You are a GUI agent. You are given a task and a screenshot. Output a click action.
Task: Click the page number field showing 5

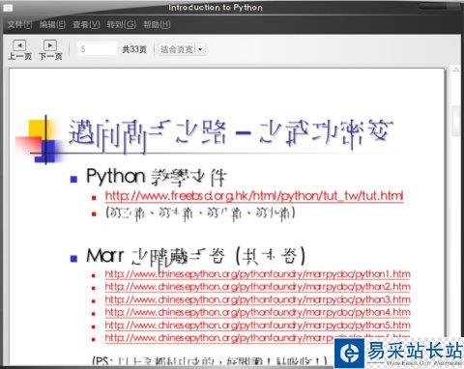coord(97,49)
